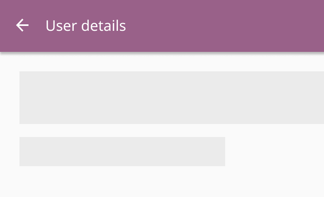Click the "User details" title text
Viewport: 324px width, 197px height.
pos(85,26)
